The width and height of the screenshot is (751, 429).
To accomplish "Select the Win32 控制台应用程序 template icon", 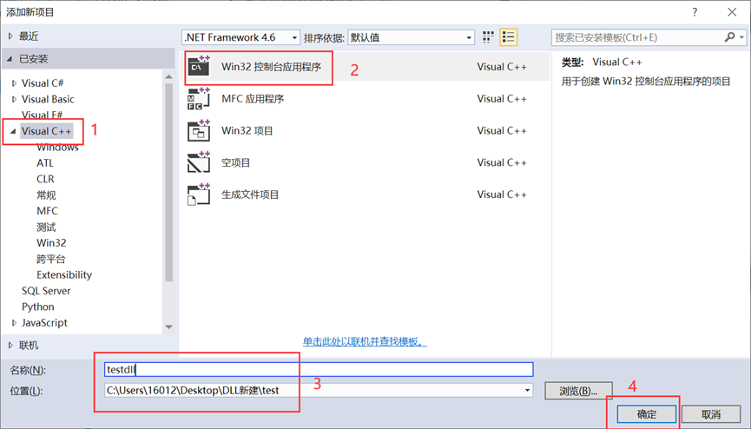I will (199, 66).
